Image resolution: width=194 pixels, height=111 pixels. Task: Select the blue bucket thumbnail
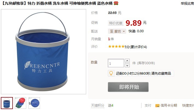click(x=7, y=103)
